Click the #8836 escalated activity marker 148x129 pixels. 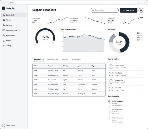109,101
